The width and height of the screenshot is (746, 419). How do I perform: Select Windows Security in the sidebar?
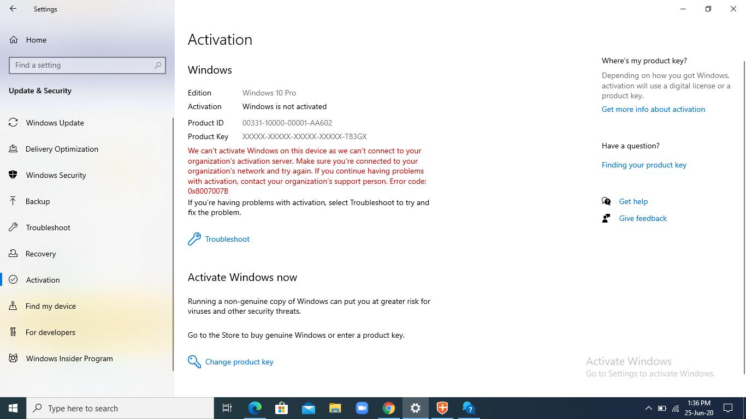click(x=87, y=175)
